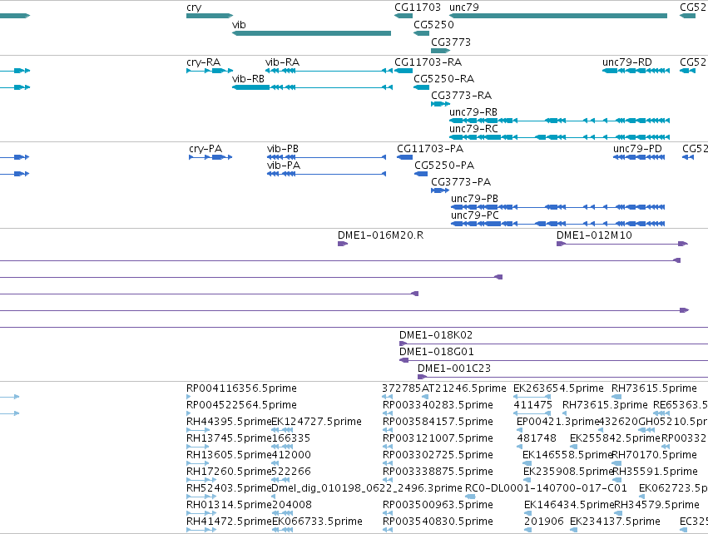Viewport: 708px width, 534px height.
Task: Open the RH73615.5prime EST label
Action: (654, 388)
